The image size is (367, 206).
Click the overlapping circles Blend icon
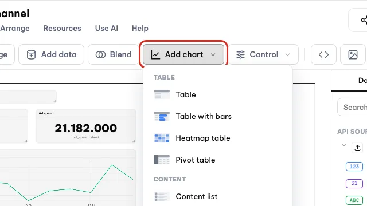pos(100,55)
